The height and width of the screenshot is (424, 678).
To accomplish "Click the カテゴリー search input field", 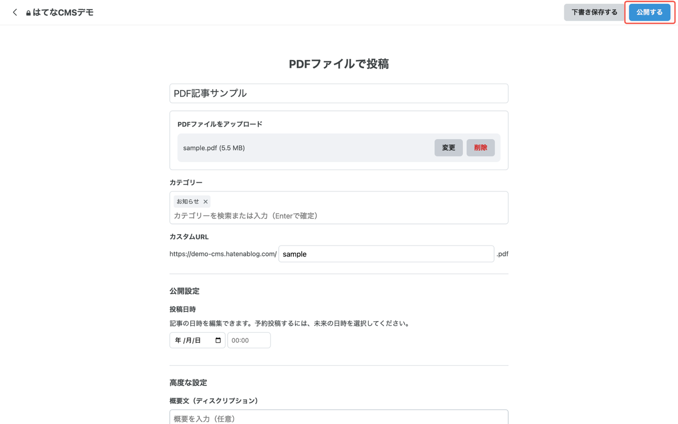I will coord(338,216).
